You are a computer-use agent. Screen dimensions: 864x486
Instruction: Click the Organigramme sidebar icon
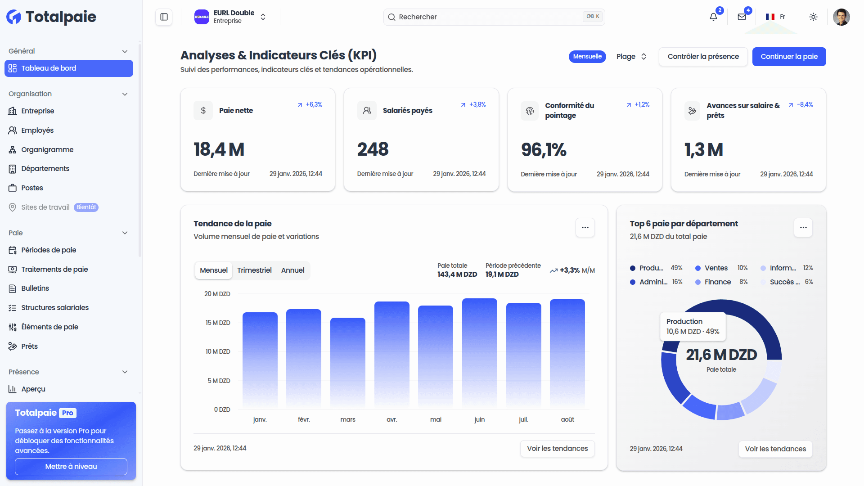point(13,150)
